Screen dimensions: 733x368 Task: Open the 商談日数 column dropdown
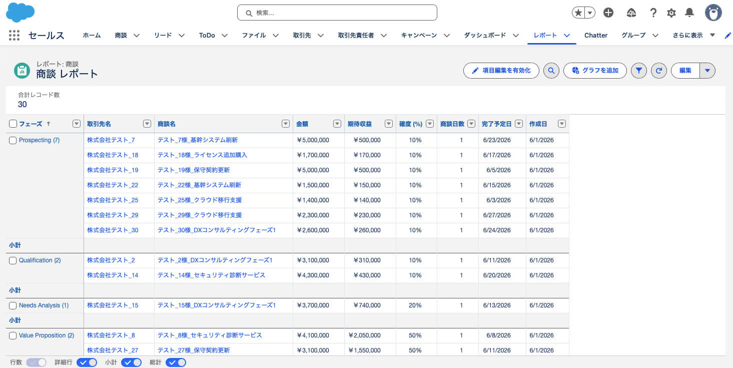pyautogui.click(x=471, y=124)
